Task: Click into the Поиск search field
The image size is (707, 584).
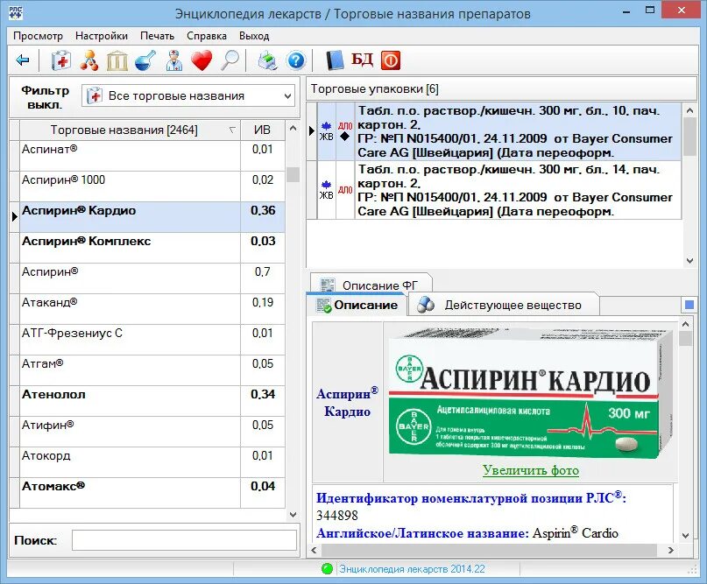Action: point(184,540)
